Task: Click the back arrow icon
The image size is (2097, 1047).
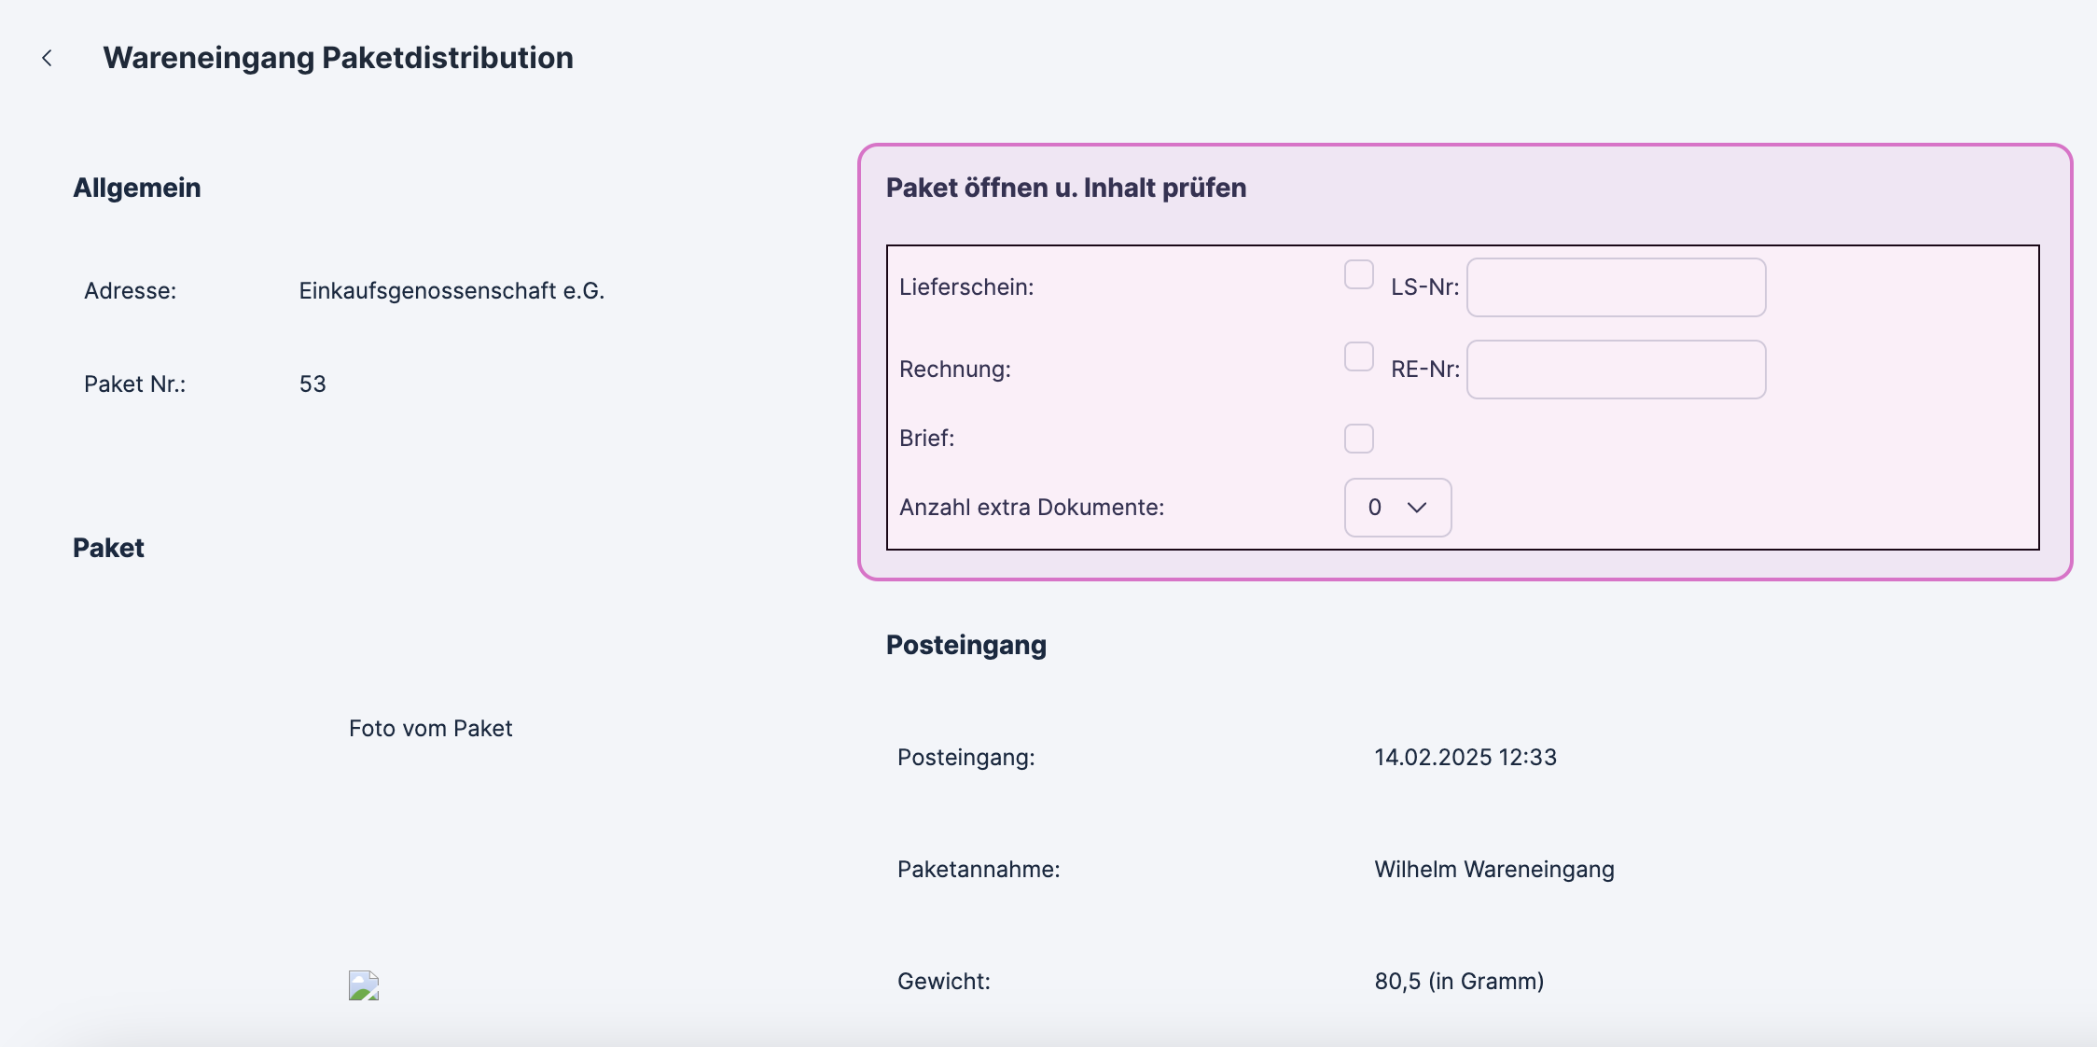Action: coord(47,58)
